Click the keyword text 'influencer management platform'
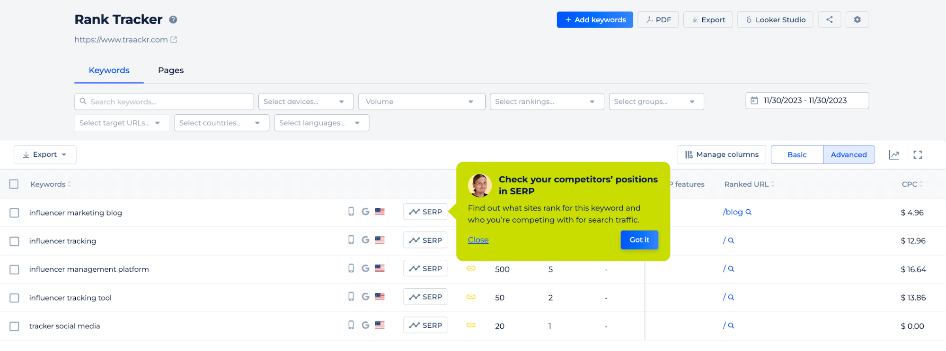 (89, 269)
